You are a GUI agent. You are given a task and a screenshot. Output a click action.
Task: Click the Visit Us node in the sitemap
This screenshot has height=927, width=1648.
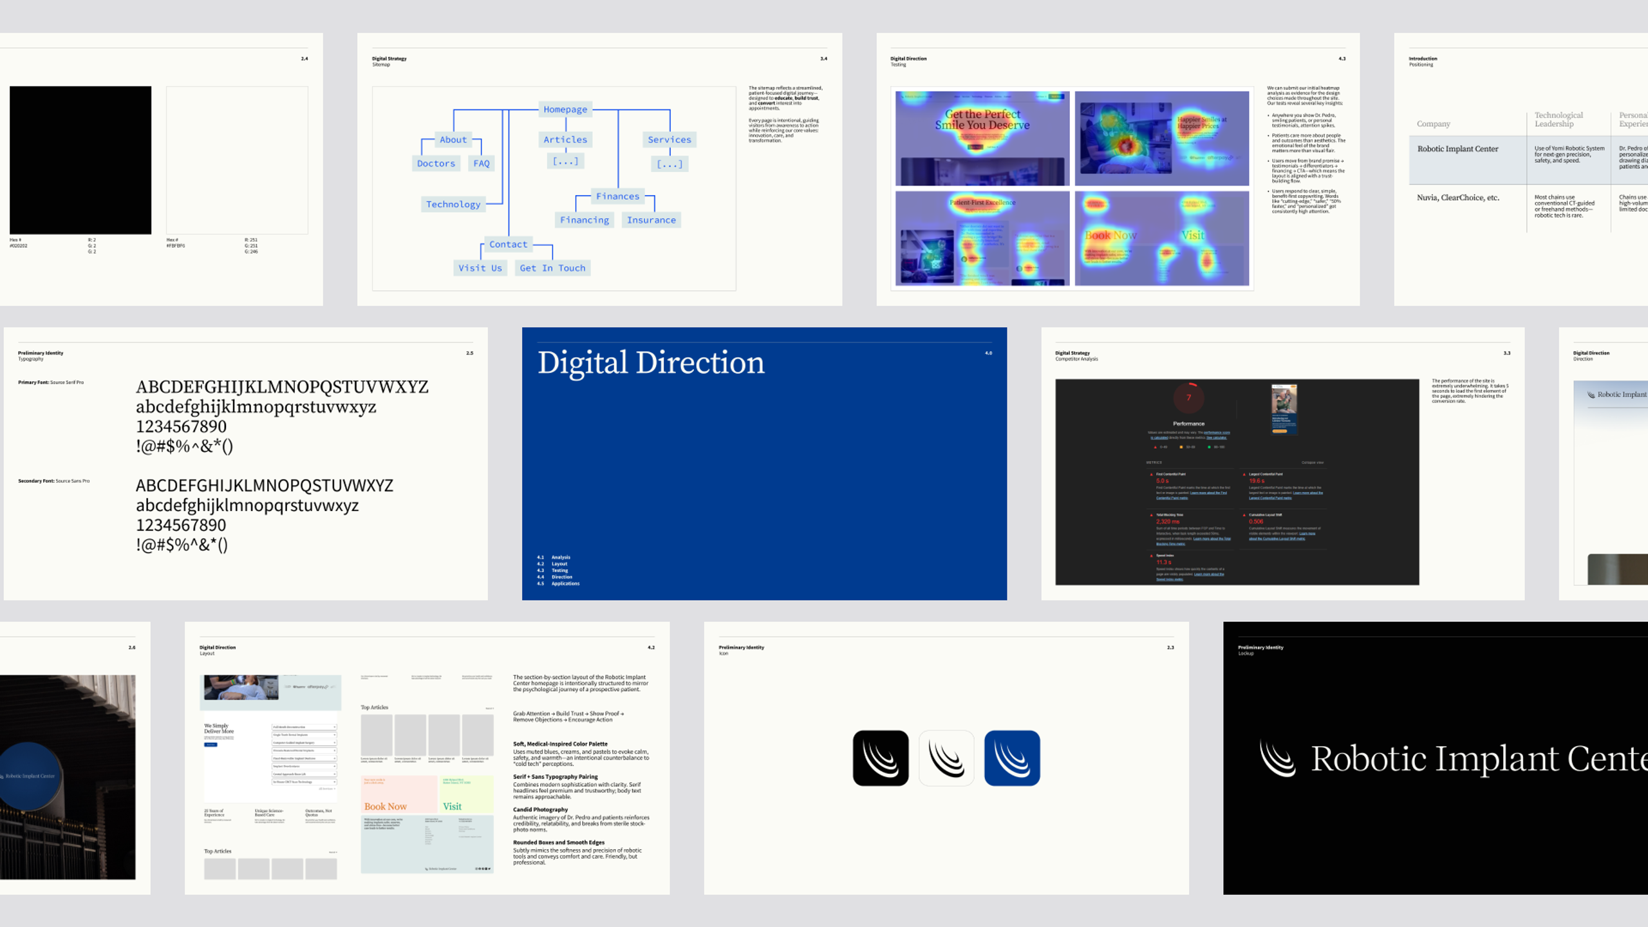point(480,268)
